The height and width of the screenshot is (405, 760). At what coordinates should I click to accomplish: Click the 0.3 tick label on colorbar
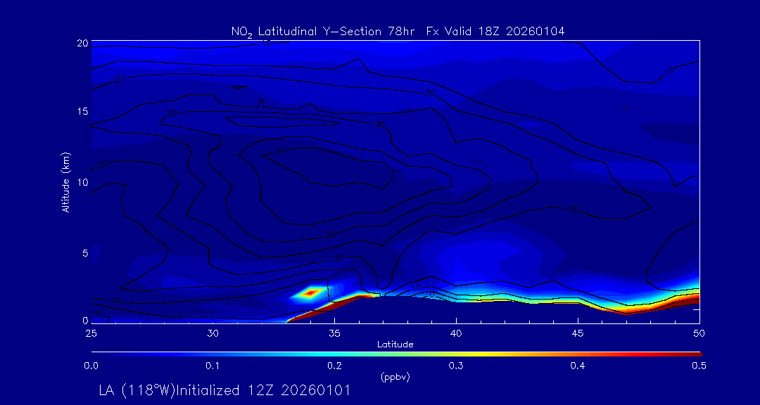tap(456, 366)
